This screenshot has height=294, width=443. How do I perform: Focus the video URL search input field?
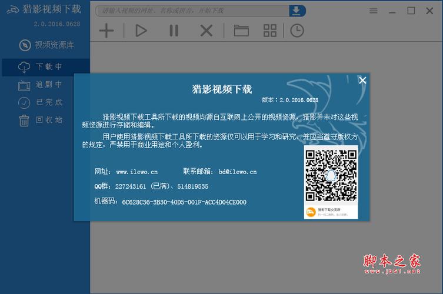(x=192, y=11)
